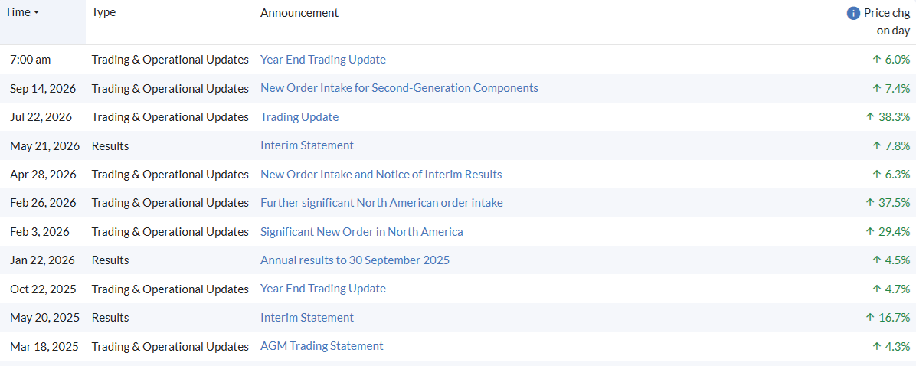
Task: Click the type cell in Sep 14, 2026 row
Action: click(x=170, y=88)
